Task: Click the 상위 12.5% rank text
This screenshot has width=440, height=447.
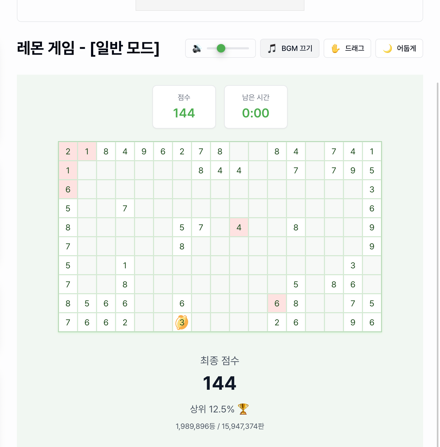Action: tap(212, 409)
